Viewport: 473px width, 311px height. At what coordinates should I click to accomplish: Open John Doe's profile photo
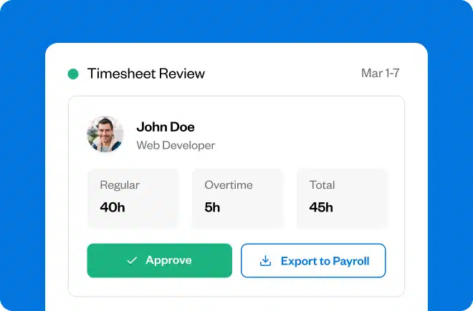(x=105, y=134)
